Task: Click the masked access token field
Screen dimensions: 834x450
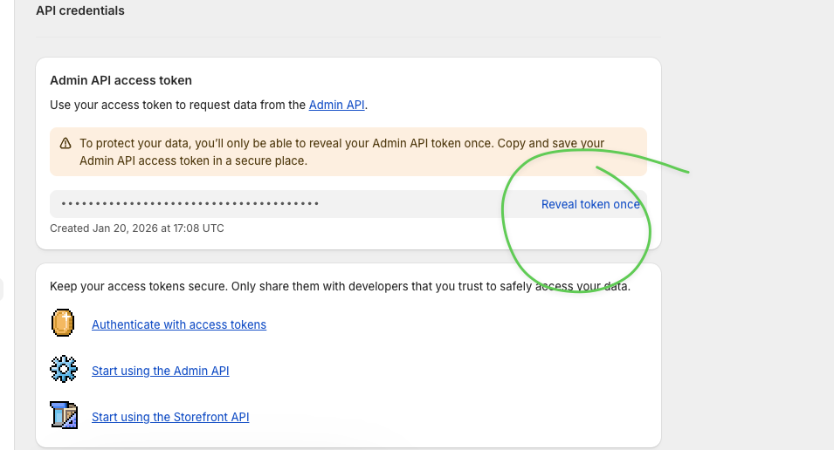Action: pyautogui.click(x=348, y=204)
